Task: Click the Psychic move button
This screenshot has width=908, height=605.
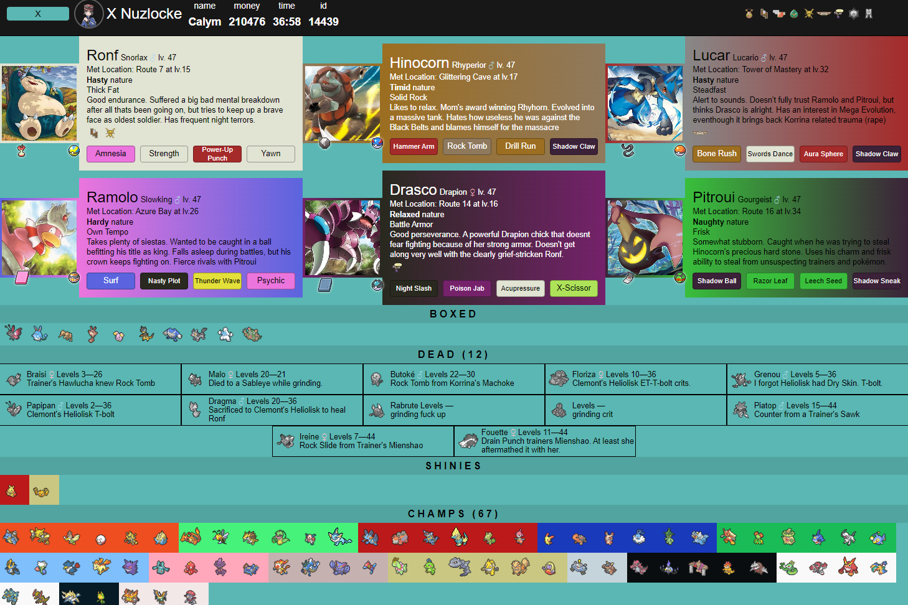Action: click(271, 281)
